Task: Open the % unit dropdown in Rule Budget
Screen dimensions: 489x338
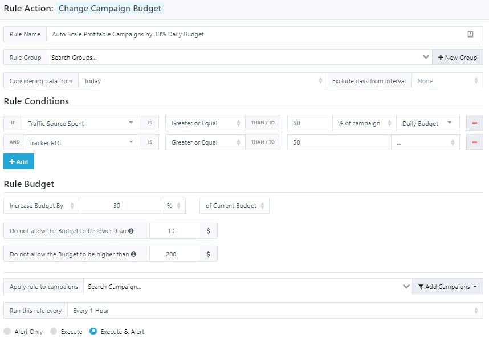Action: tap(173, 206)
